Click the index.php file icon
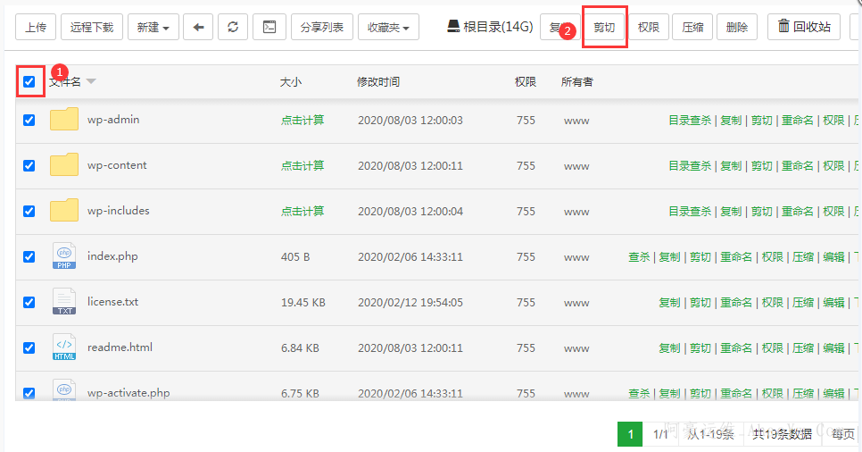 64,256
